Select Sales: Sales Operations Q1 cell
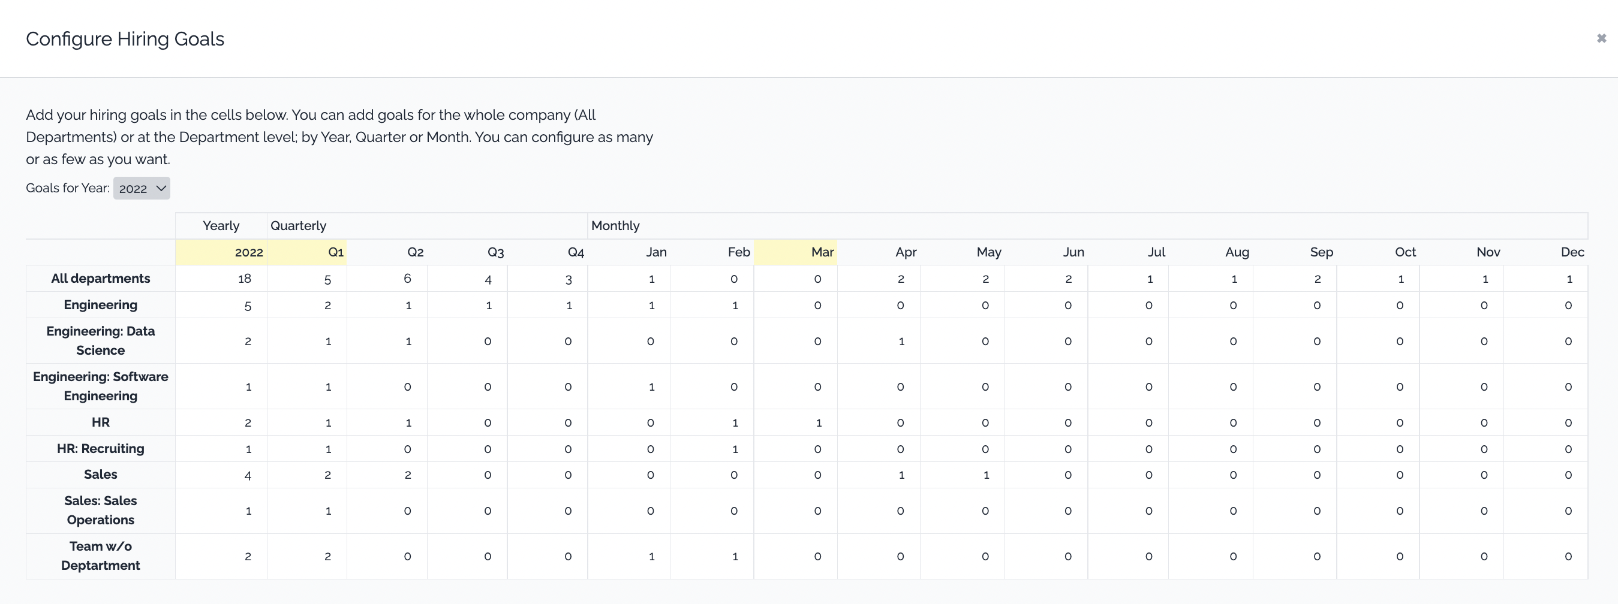Screen dimensions: 1618x604 (x=307, y=511)
